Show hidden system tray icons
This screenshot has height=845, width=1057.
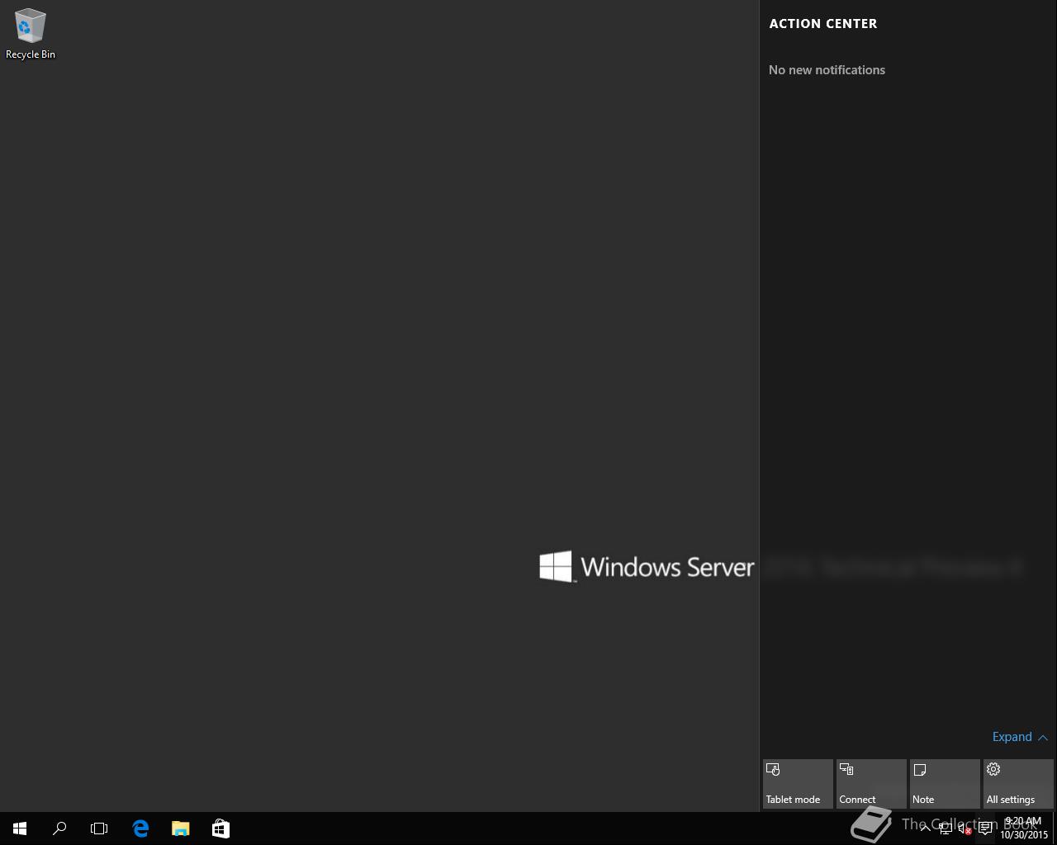925,828
